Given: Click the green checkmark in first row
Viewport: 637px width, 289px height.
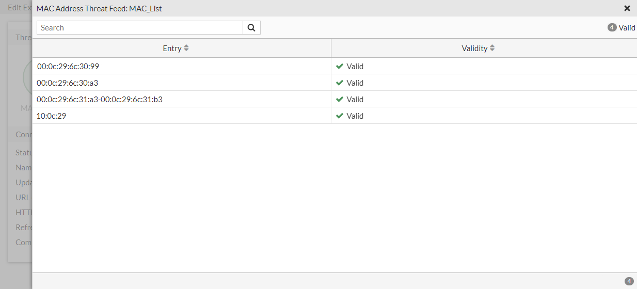Looking at the screenshot, I should pos(340,67).
